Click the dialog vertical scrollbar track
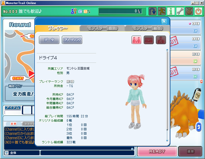The image size is (205, 159). [167, 95]
